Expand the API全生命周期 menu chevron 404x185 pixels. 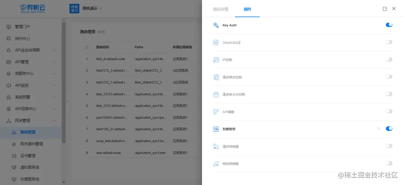point(54,50)
